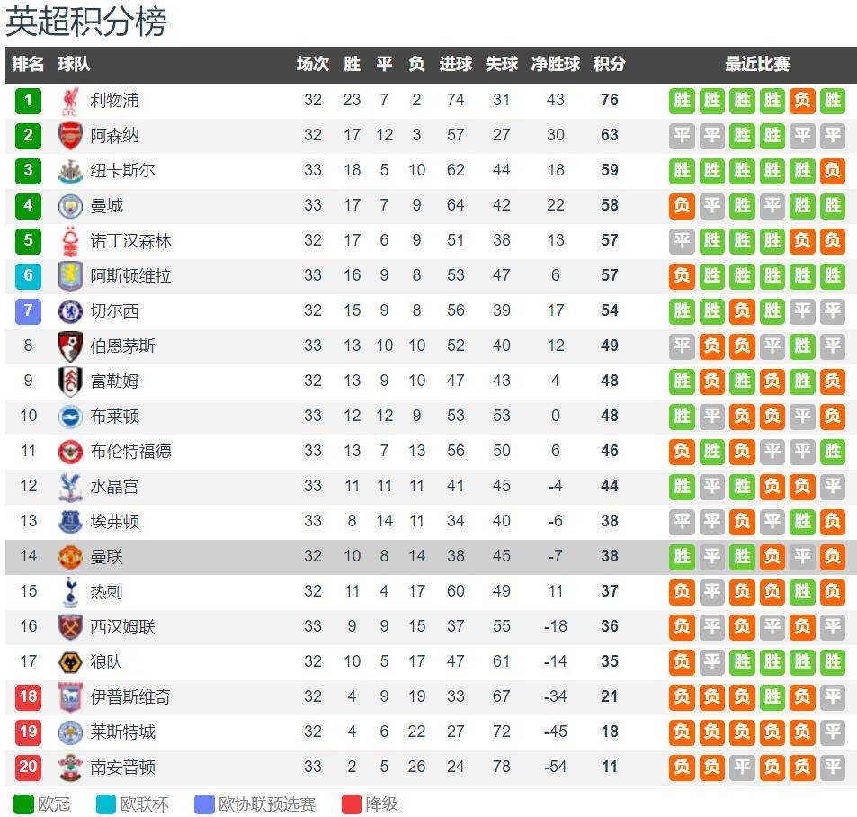Click the Manchester City crest icon
Image resolution: width=857 pixels, height=817 pixels.
pos(70,206)
